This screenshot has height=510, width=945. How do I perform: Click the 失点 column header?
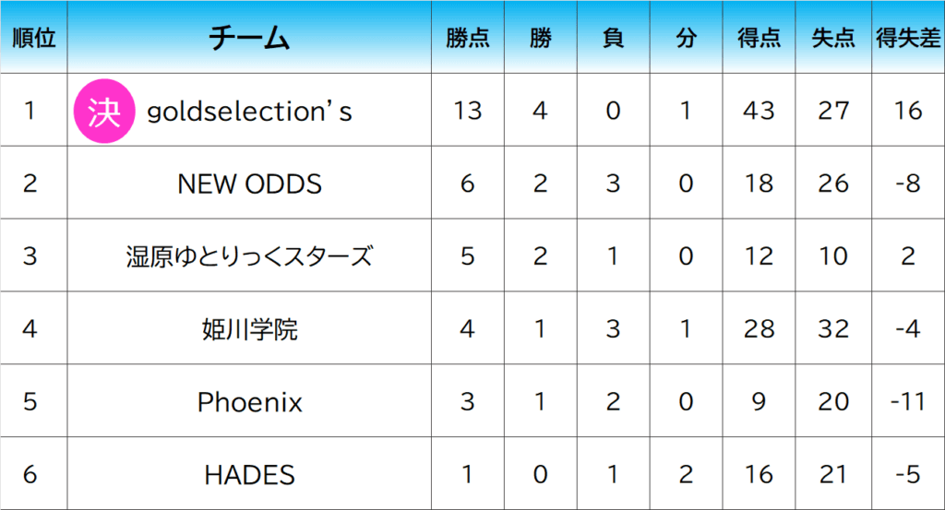(833, 37)
